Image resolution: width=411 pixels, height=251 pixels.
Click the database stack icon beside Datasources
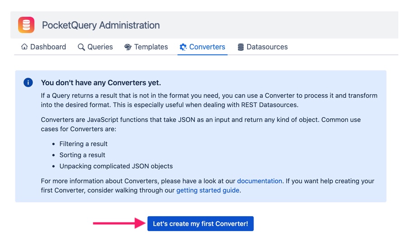click(x=241, y=47)
